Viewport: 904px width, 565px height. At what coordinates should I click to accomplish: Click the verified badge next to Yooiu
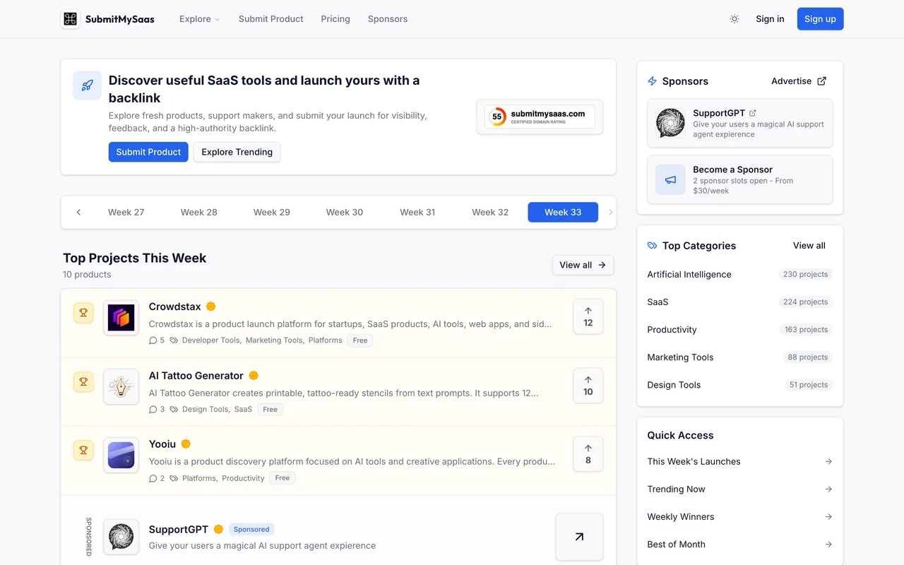click(186, 444)
